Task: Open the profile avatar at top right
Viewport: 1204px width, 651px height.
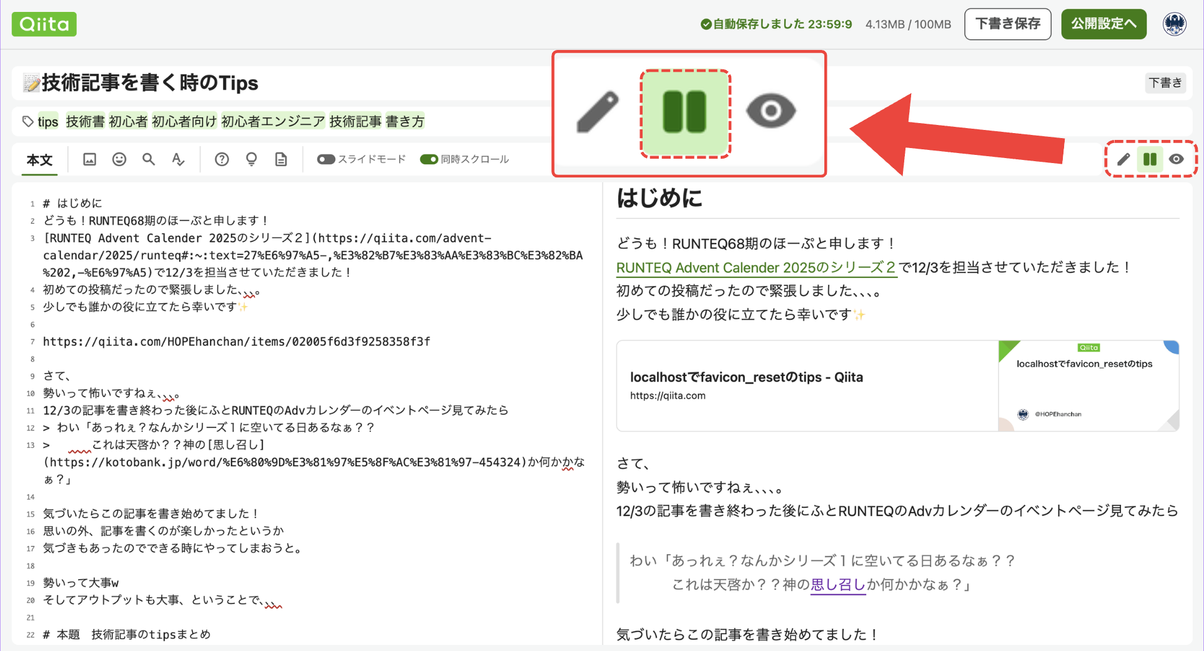Action: (x=1175, y=24)
